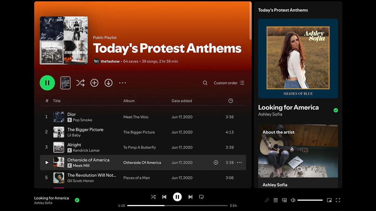The height and width of the screenshot is (211, 376).
Task: Open the To Pimp A Butterfly album link
Action: pos(140,147)
